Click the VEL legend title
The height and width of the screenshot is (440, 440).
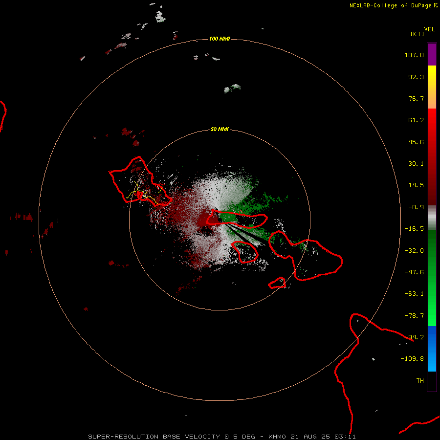(x=429, y=29)
